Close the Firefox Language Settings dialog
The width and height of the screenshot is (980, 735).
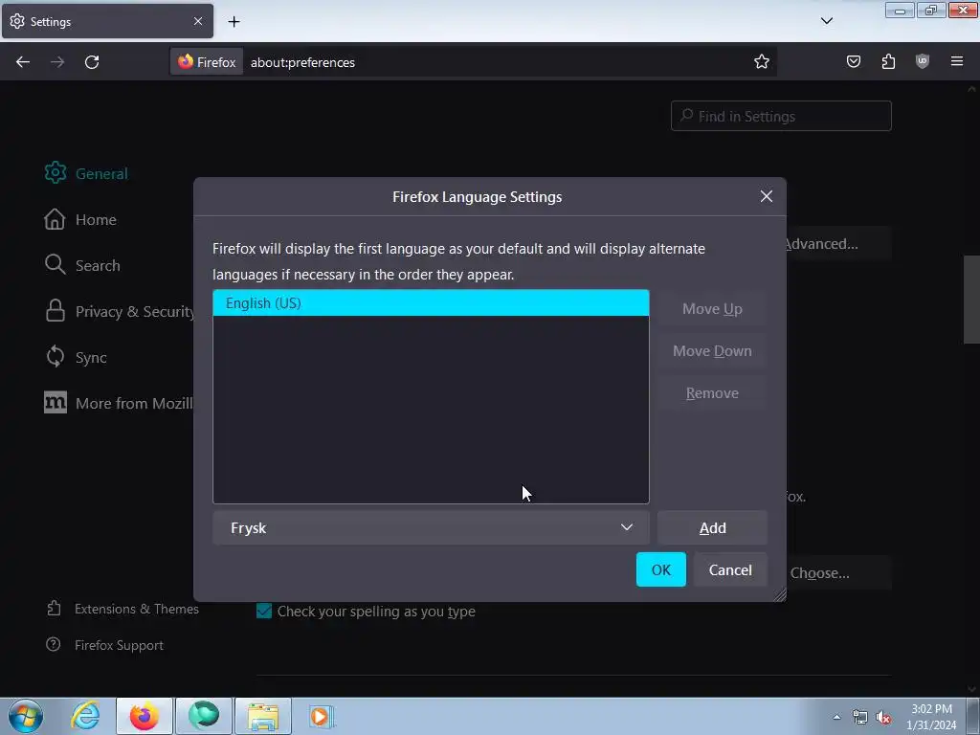coord(767,196)
